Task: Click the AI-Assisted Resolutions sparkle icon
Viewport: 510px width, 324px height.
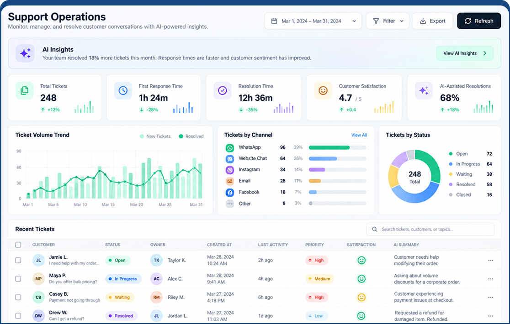Action: click(x=424, y=90)
